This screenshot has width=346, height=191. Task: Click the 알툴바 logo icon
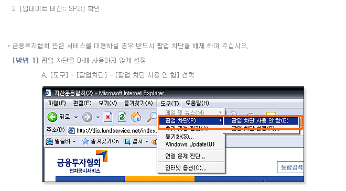(49, 141)
